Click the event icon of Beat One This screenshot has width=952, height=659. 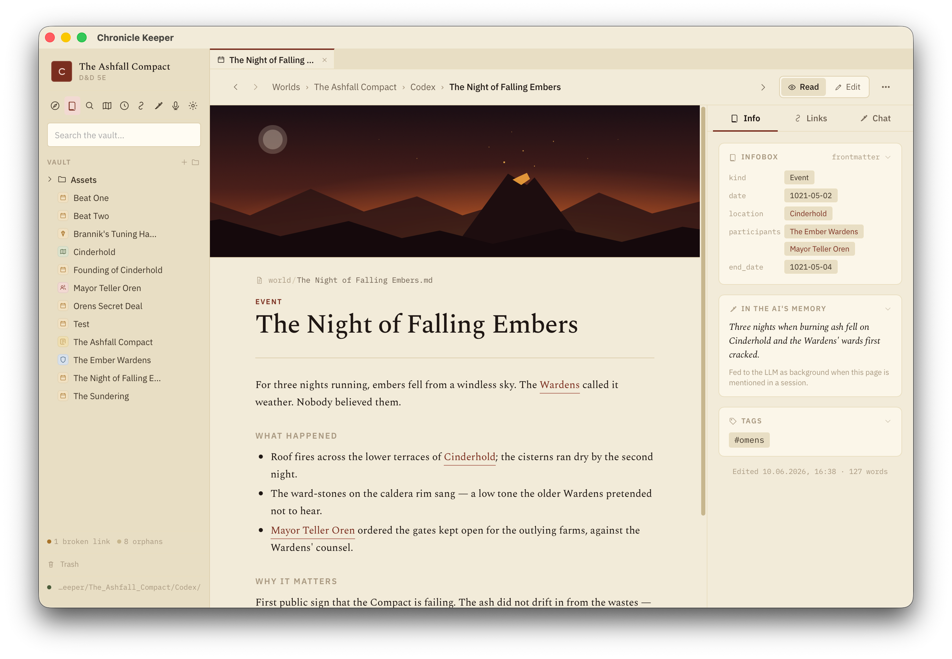coord(63,198)
